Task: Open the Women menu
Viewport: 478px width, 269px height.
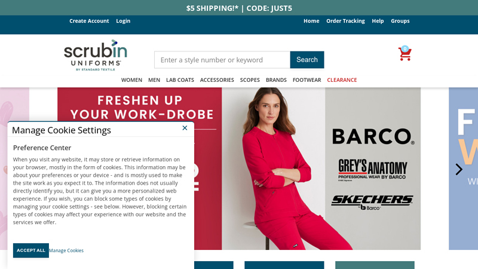Action: [x=131, y=80]
